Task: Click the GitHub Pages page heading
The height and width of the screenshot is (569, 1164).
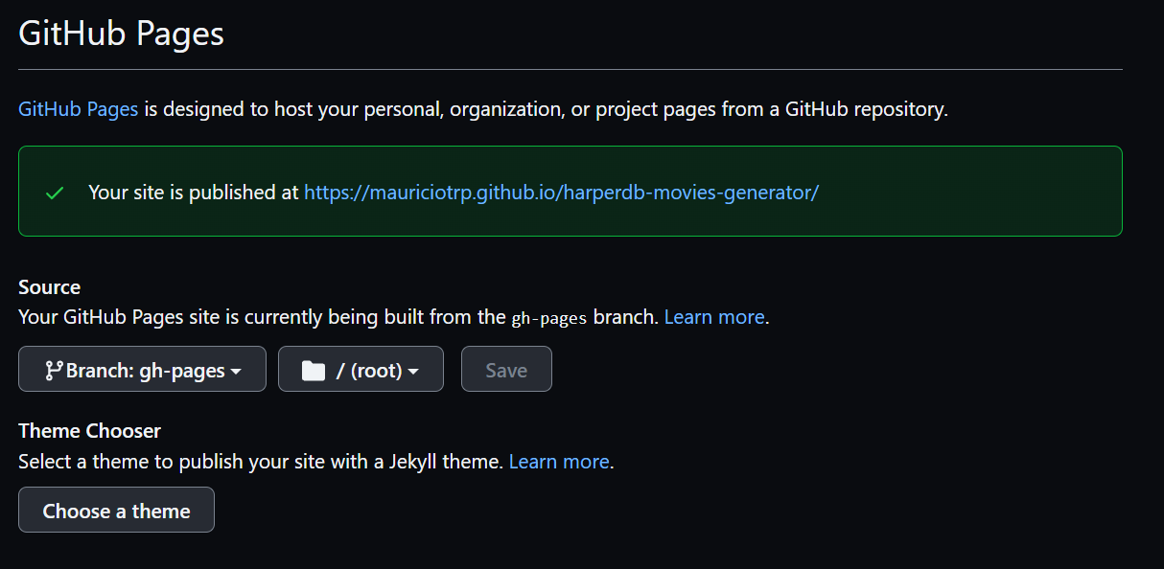Action: [121, 34]
